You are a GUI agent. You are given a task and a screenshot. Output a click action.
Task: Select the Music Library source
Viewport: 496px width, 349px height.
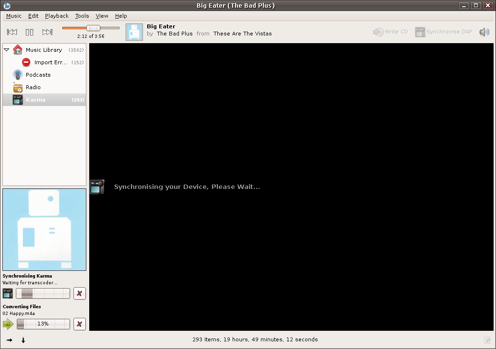pyautogui.click(x=44, y=50)
